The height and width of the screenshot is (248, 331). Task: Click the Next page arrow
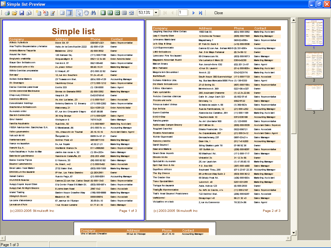194,13
